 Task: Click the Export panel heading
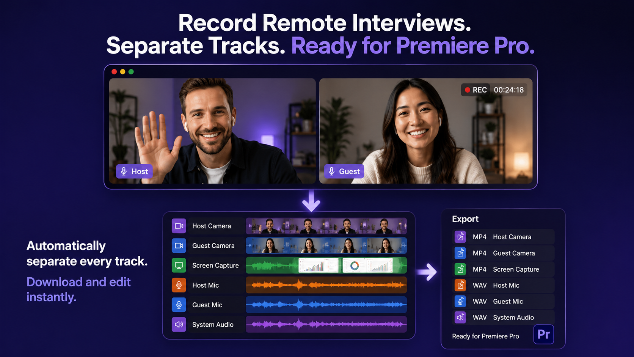(465, 219)
